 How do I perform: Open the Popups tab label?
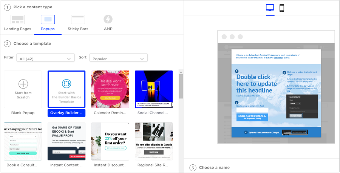point(48,29)
